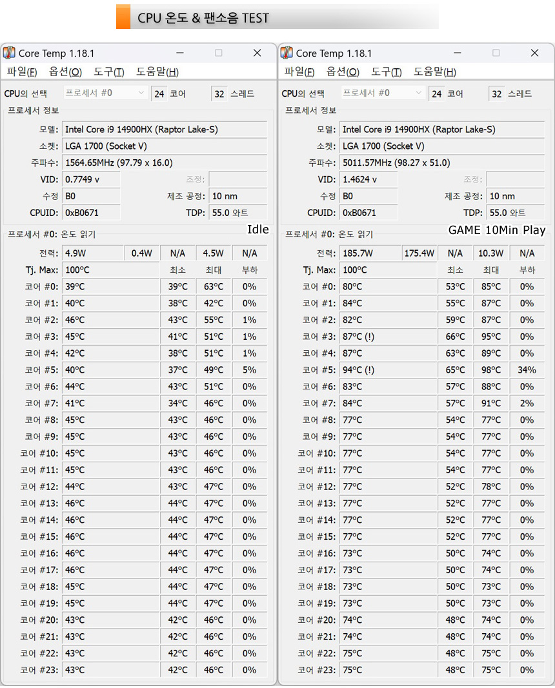The width and height of the screenshot is (555, 688).
Task: Expand processor selection dropdown in right window
Action: click(x=383, y=93)
